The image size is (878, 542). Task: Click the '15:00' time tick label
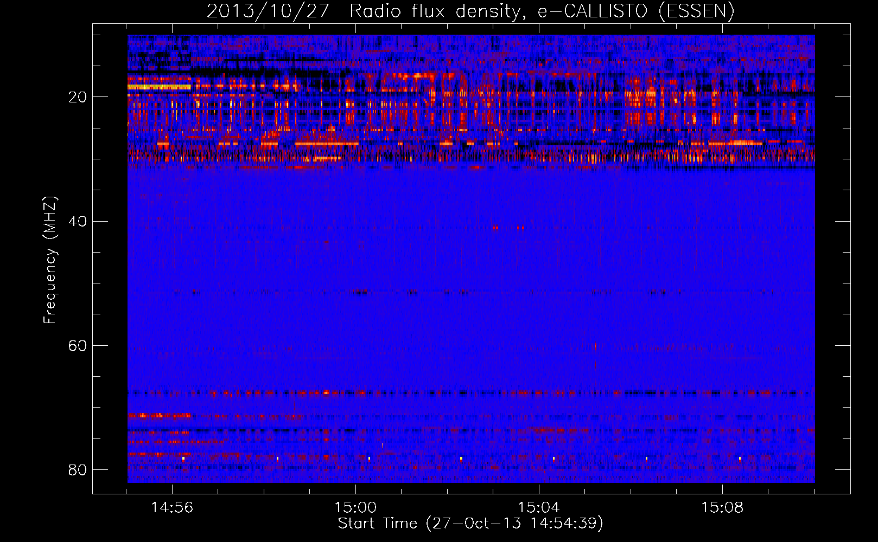[355, 508]
